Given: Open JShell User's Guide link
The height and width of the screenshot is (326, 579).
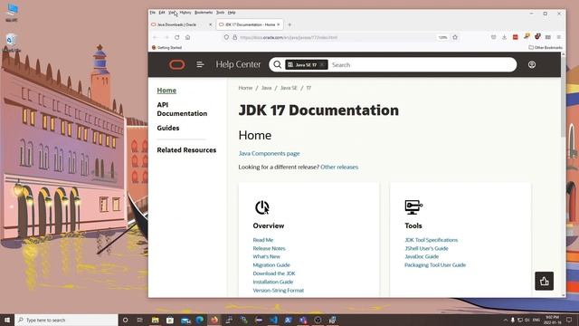Looking at the screenshot, I should pyautogui.click(x=426, y=248).
